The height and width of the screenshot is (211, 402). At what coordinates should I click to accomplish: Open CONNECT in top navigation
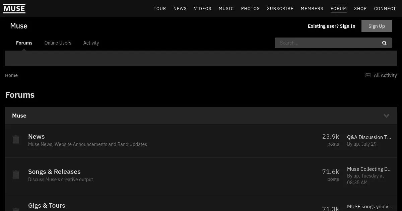[385, 8]
